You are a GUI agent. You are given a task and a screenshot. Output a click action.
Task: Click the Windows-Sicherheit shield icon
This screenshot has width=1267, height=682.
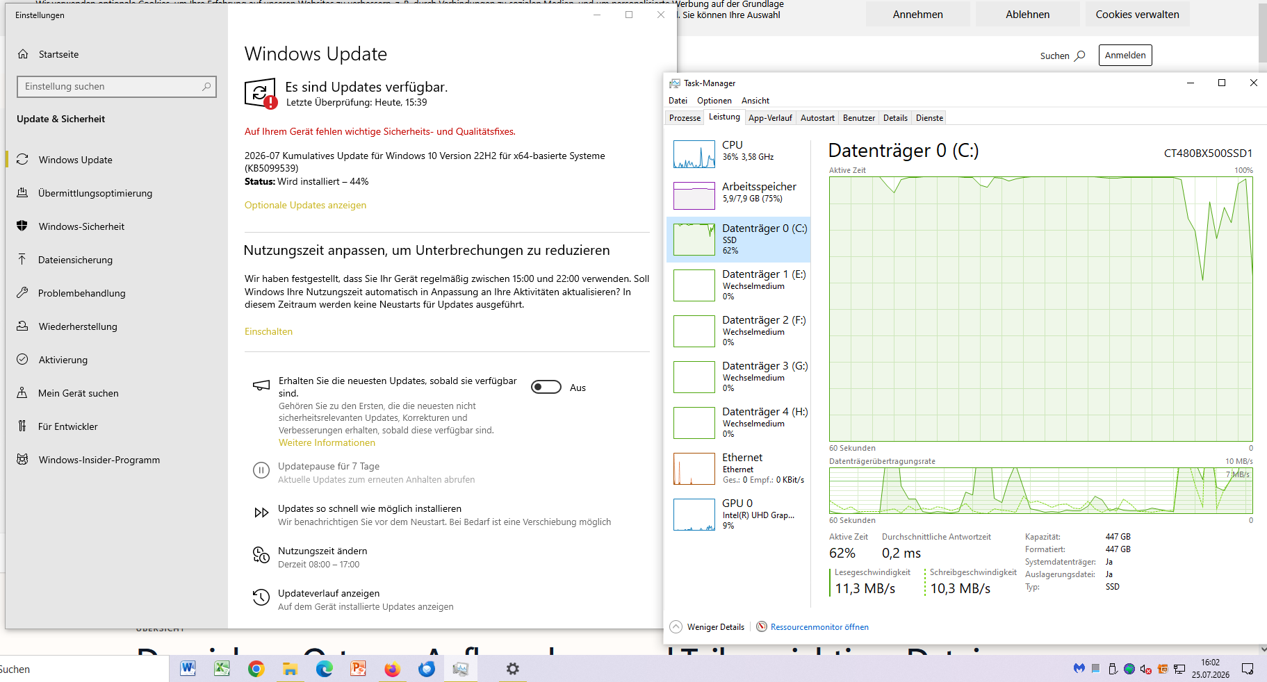tap(22, 226)
